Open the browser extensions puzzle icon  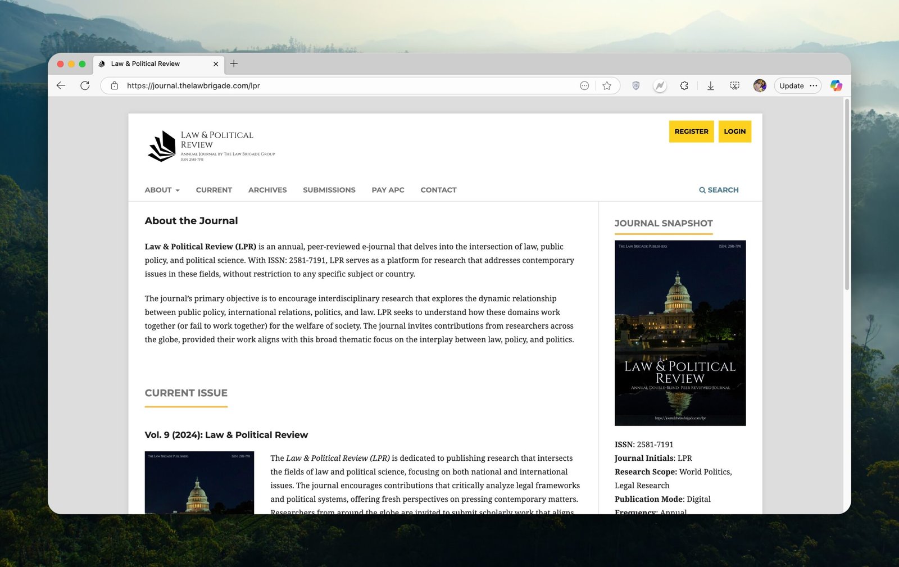pyautogui.click(x=684, y=85)
